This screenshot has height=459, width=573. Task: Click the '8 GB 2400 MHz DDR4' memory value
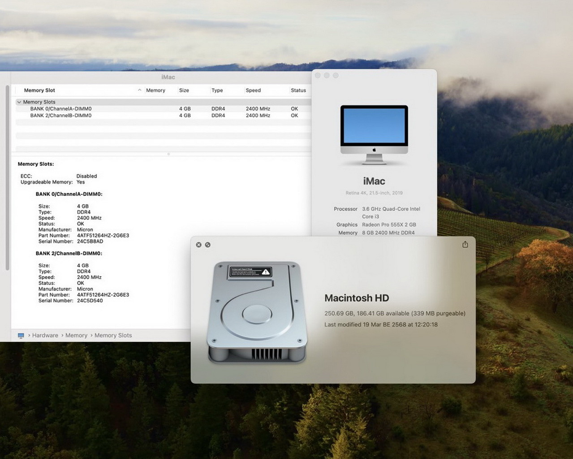[x=388, y=233]
